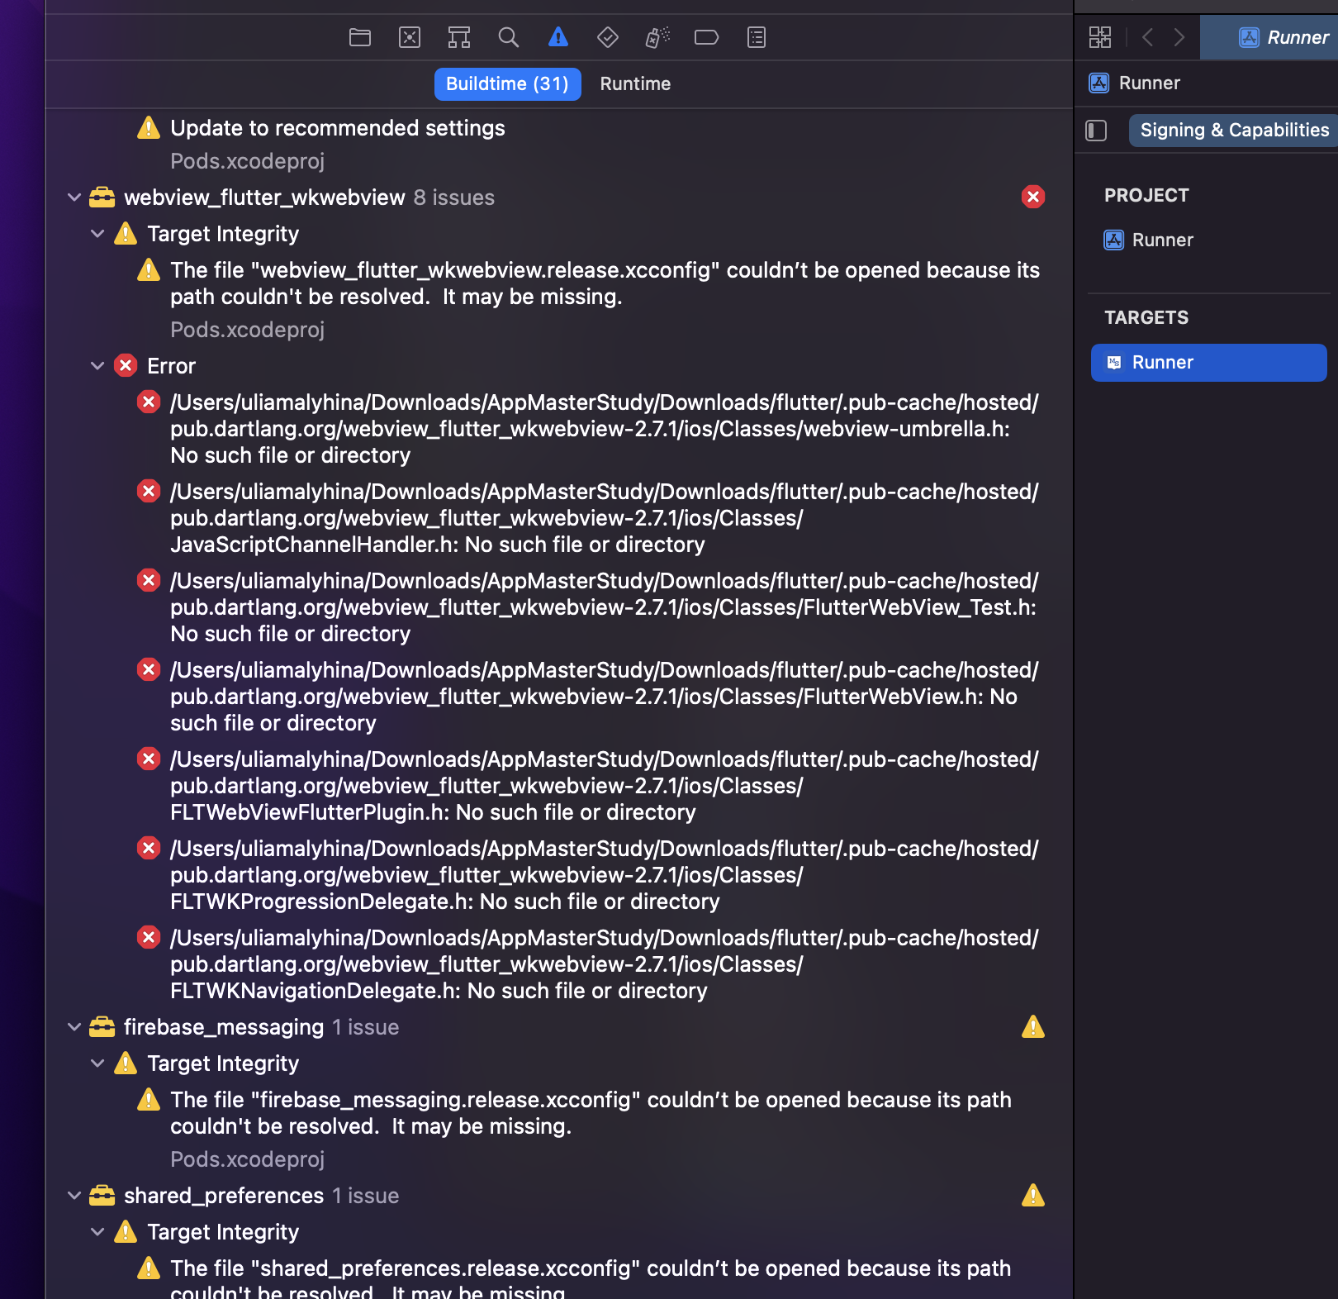This screenshot has width=1338, height=1299.
Task: Open the Report navigator icon
Action: [757, 37]
